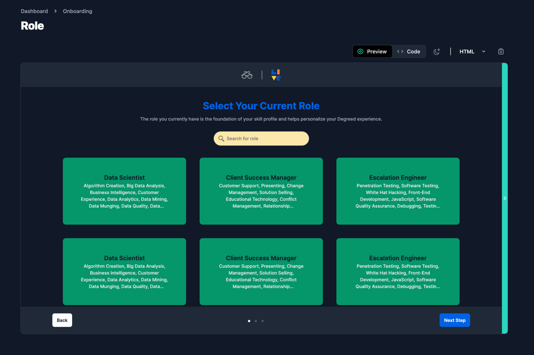Copy code with clipboard icon
The height and width of the screenshot is (355, 534).
coord(501,52)
